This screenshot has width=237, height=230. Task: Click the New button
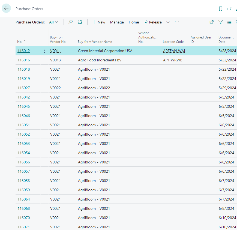pos(98,22)
